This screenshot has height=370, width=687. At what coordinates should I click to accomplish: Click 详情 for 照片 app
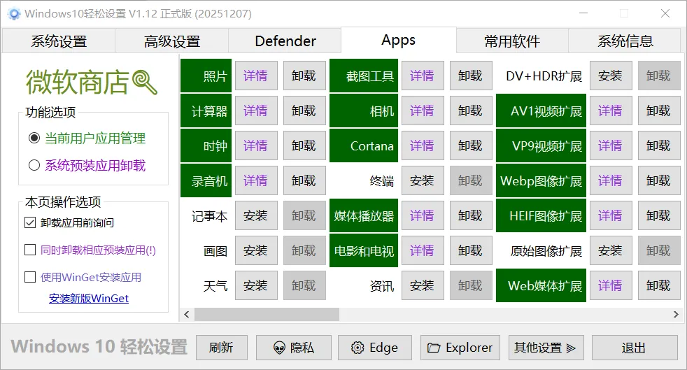pyautogui.click(x=256, y=76)
